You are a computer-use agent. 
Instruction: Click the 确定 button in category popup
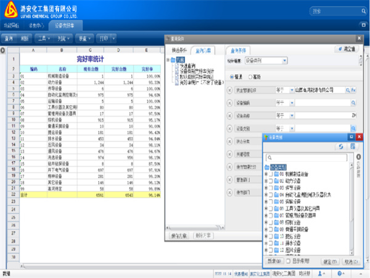click(x=331, y=261)
